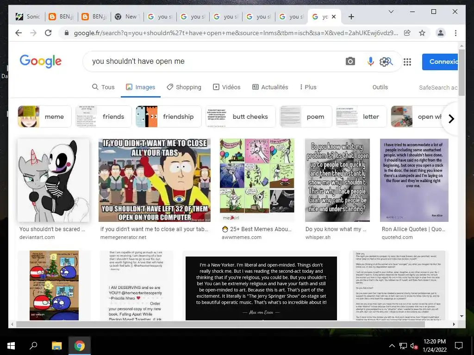Open the Chrome three-dot menu

455,33
